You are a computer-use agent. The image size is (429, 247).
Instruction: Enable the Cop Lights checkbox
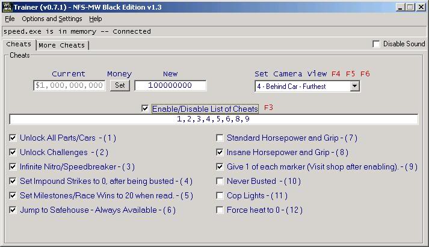click(220, 196)
